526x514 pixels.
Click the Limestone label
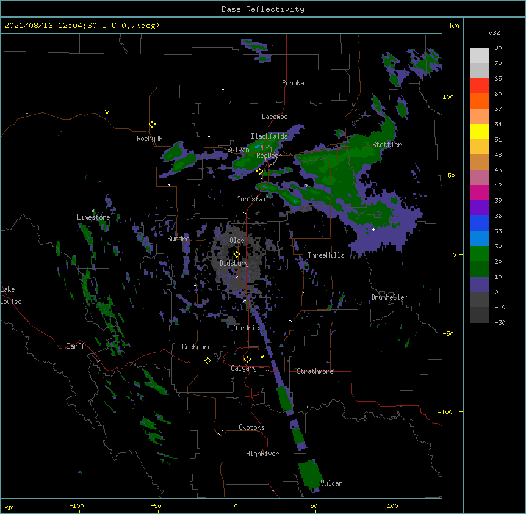pos(93,217)
